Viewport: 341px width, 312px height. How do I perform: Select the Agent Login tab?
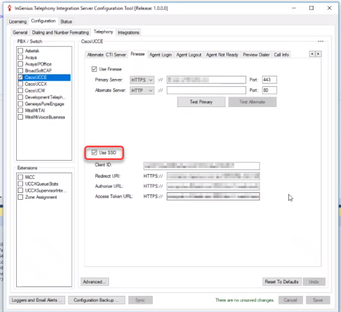pos(160,55)
